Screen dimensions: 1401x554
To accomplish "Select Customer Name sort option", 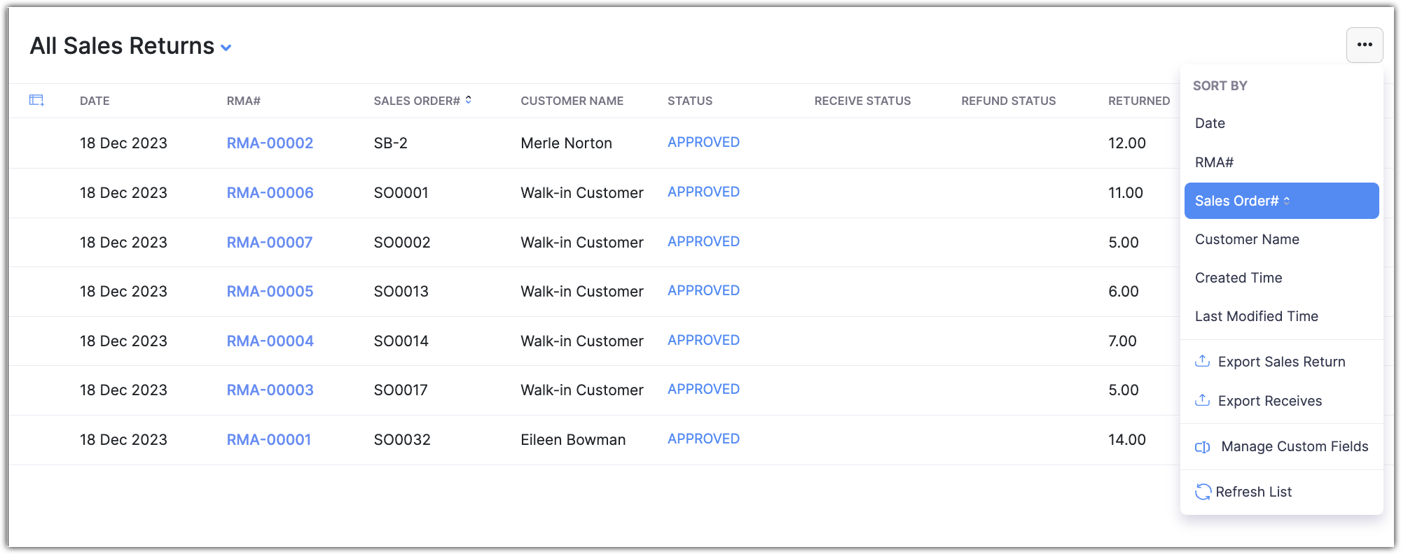I will (1247, 239).
